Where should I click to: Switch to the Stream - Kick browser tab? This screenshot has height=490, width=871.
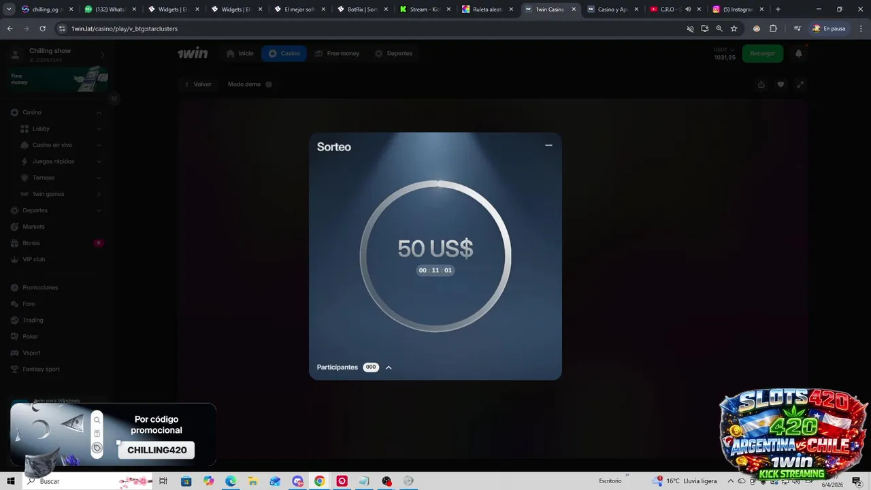(426, 10)
